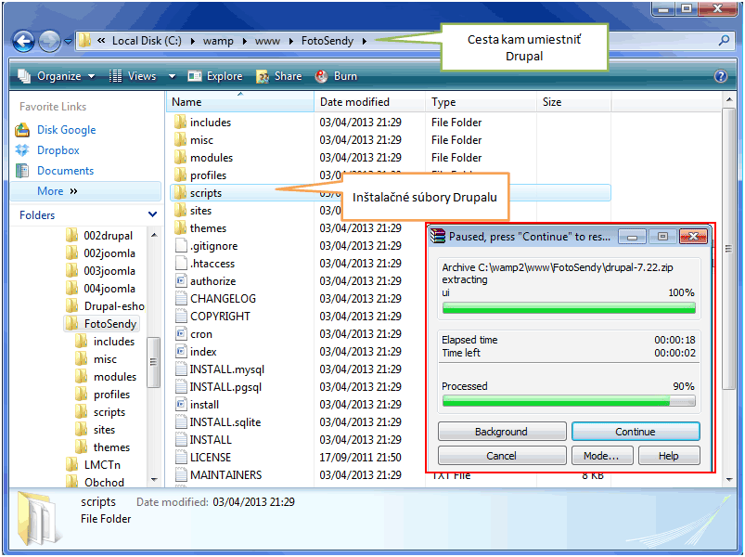Select the INSTALL.mysql file name
The width and height of the screenshot is (745, 557).
click(x=227, y=369)
